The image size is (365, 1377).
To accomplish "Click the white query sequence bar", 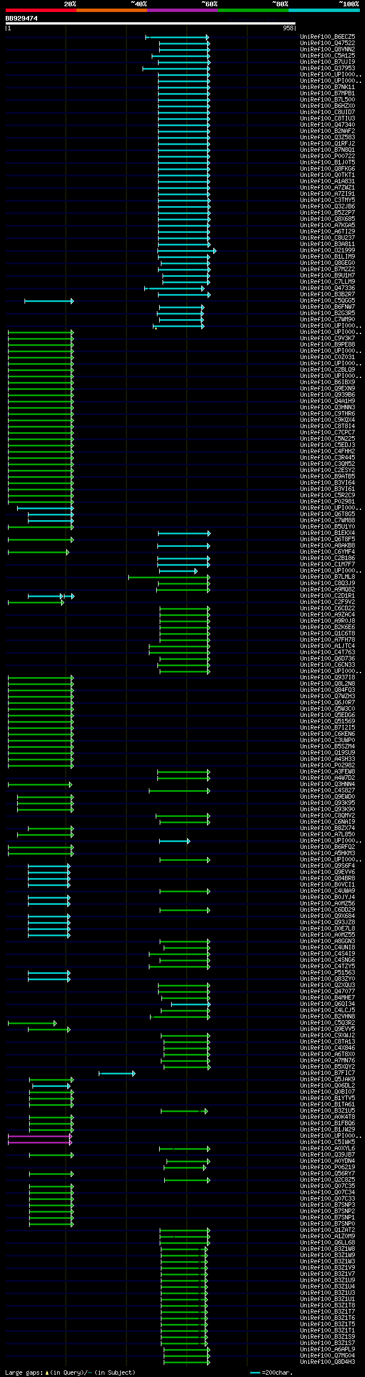I will 151,23.
